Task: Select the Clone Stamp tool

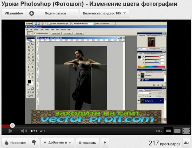Action: click(29, 57)
